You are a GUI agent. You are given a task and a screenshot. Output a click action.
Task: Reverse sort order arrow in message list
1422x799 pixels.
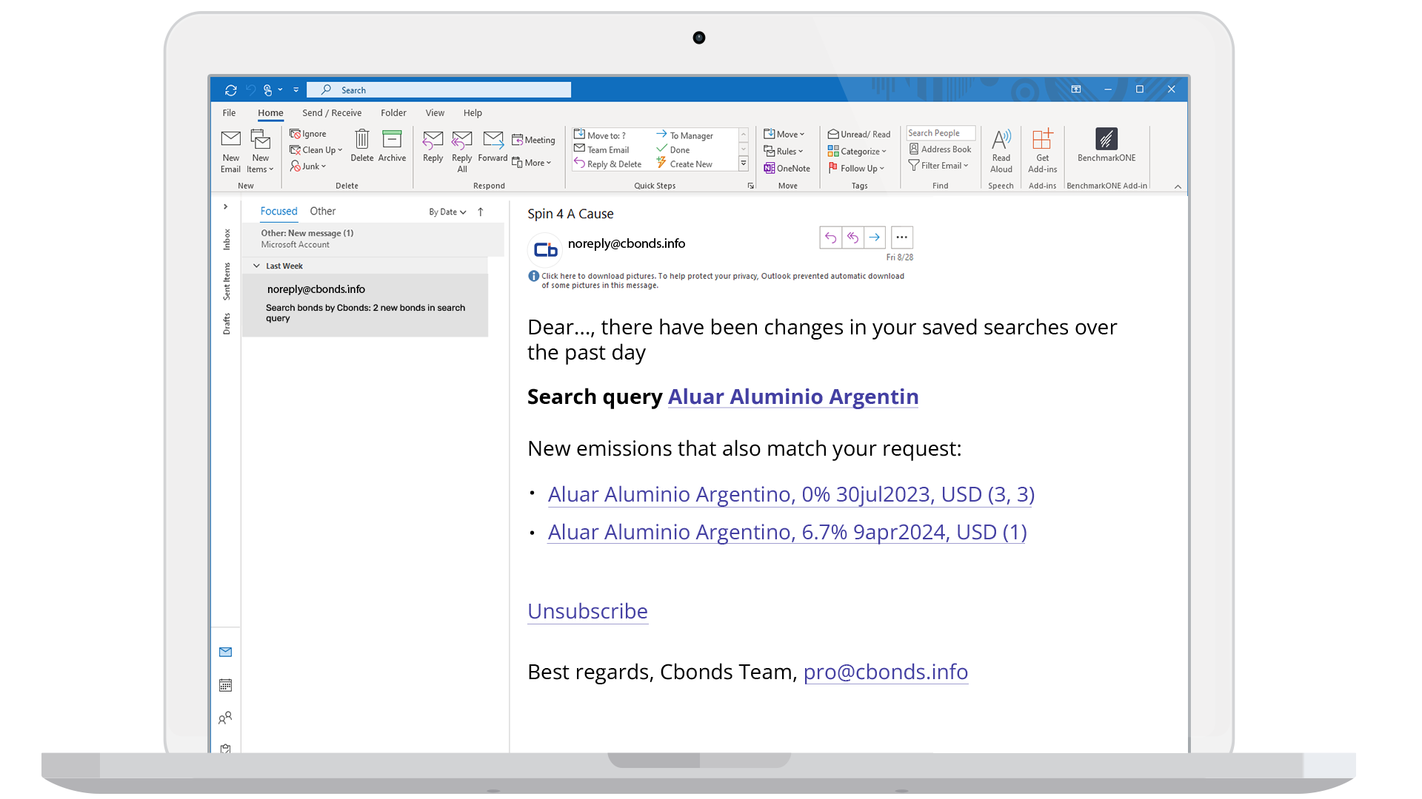tap(481, 212)
